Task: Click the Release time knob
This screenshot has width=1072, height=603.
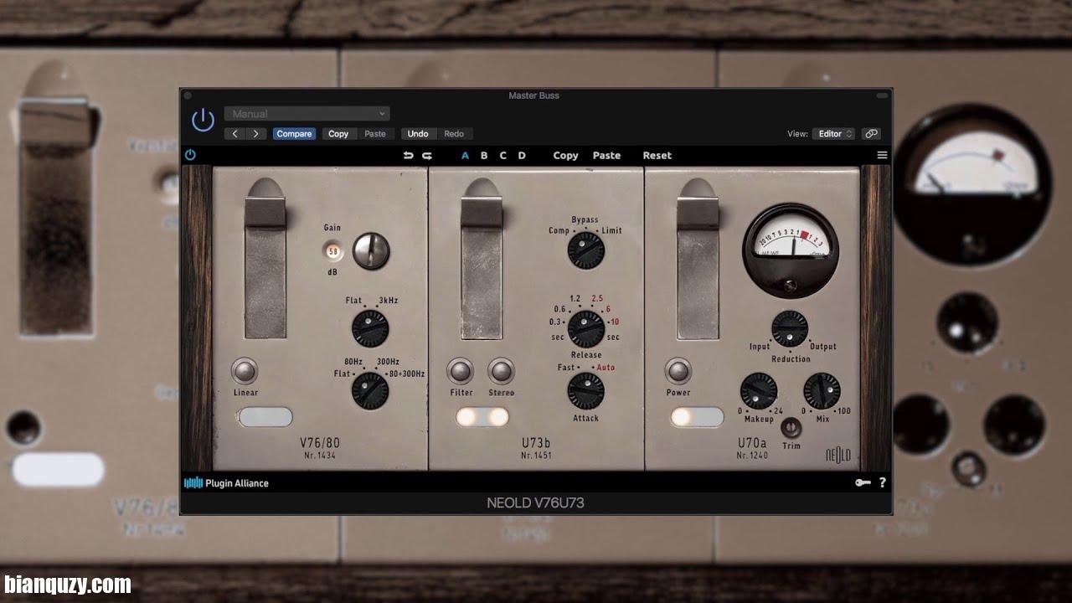Action: tap(586, 329)
